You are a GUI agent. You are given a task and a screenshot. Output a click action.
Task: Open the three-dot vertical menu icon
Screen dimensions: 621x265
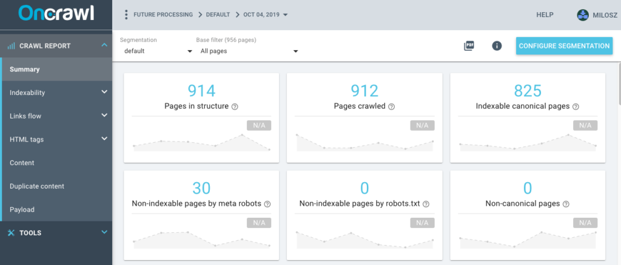[126, 15]
